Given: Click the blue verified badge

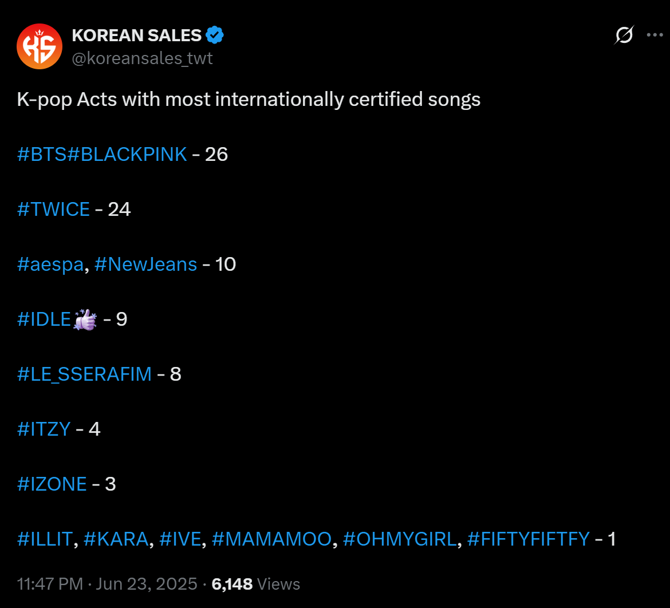Looking at the screenshot, I should click(215, 35).
